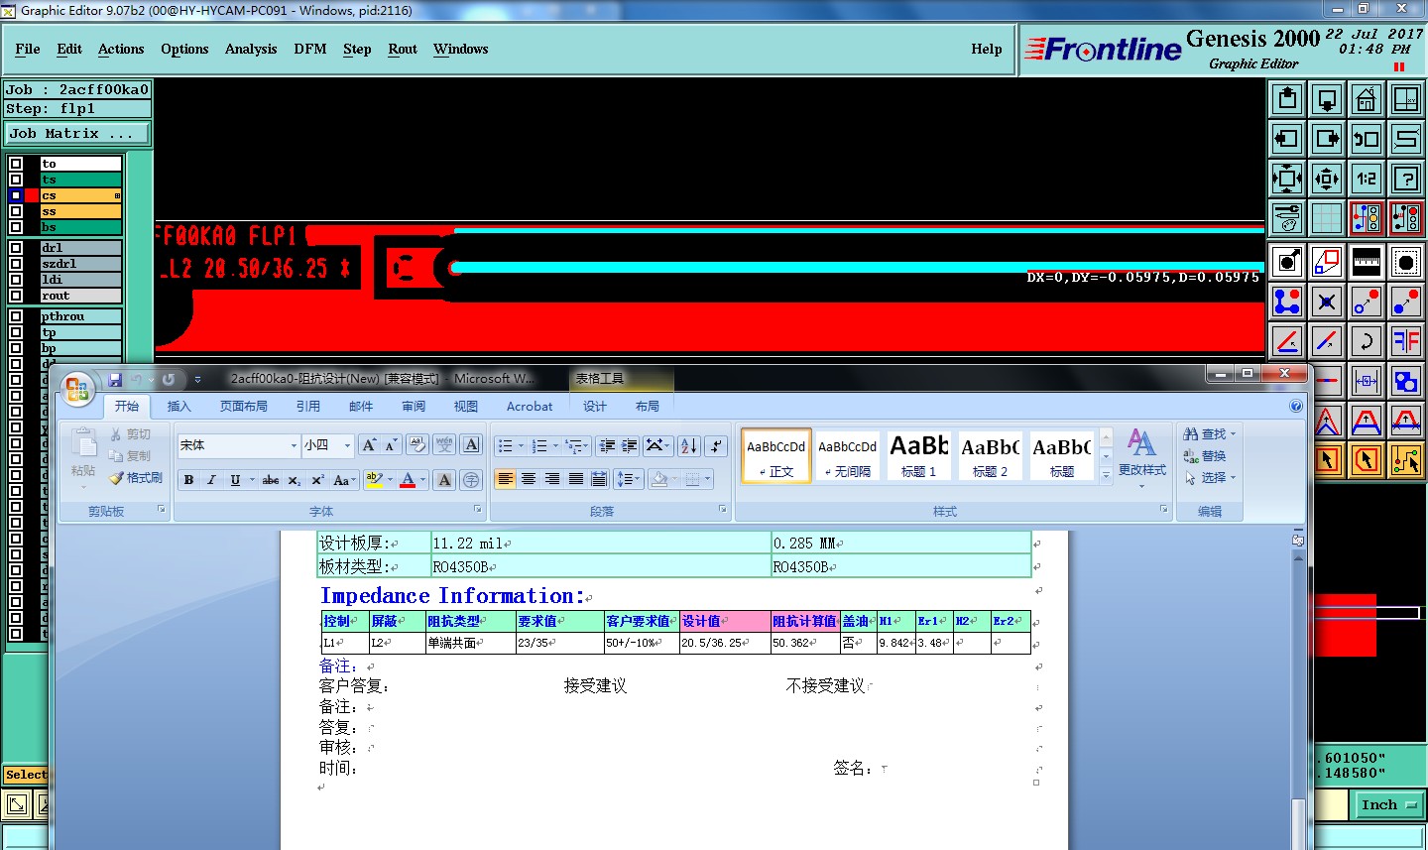Viewport: 1428px width, 850px height.
Task: Click the pan up icon in Genesis toolbar
Action: 1287,99
